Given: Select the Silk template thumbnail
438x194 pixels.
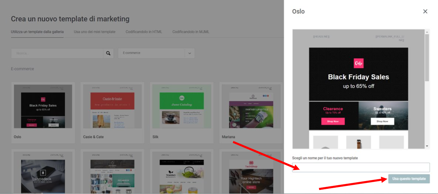Looking at the screenshot, I should point(182,106).
